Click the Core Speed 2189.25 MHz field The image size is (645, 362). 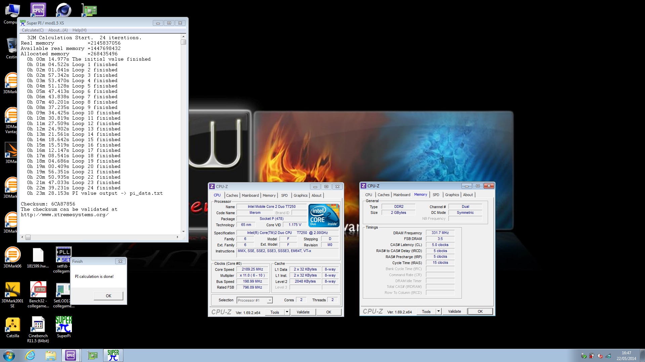pos(253,269)
